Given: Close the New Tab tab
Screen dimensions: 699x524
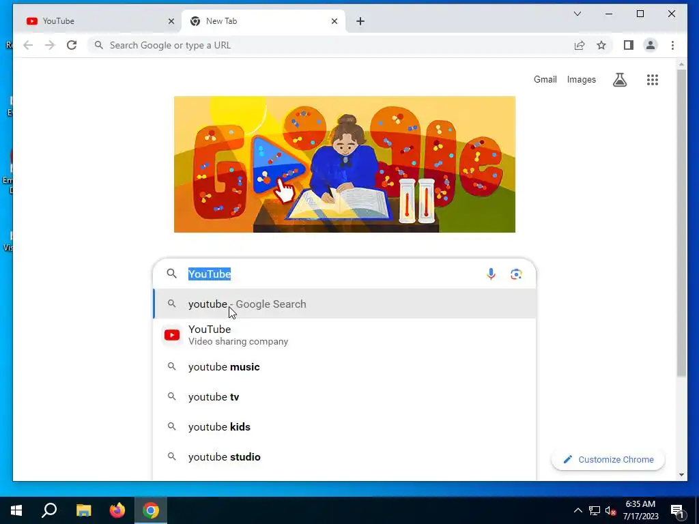Looking at the screenshot, I should coord(334,21).
